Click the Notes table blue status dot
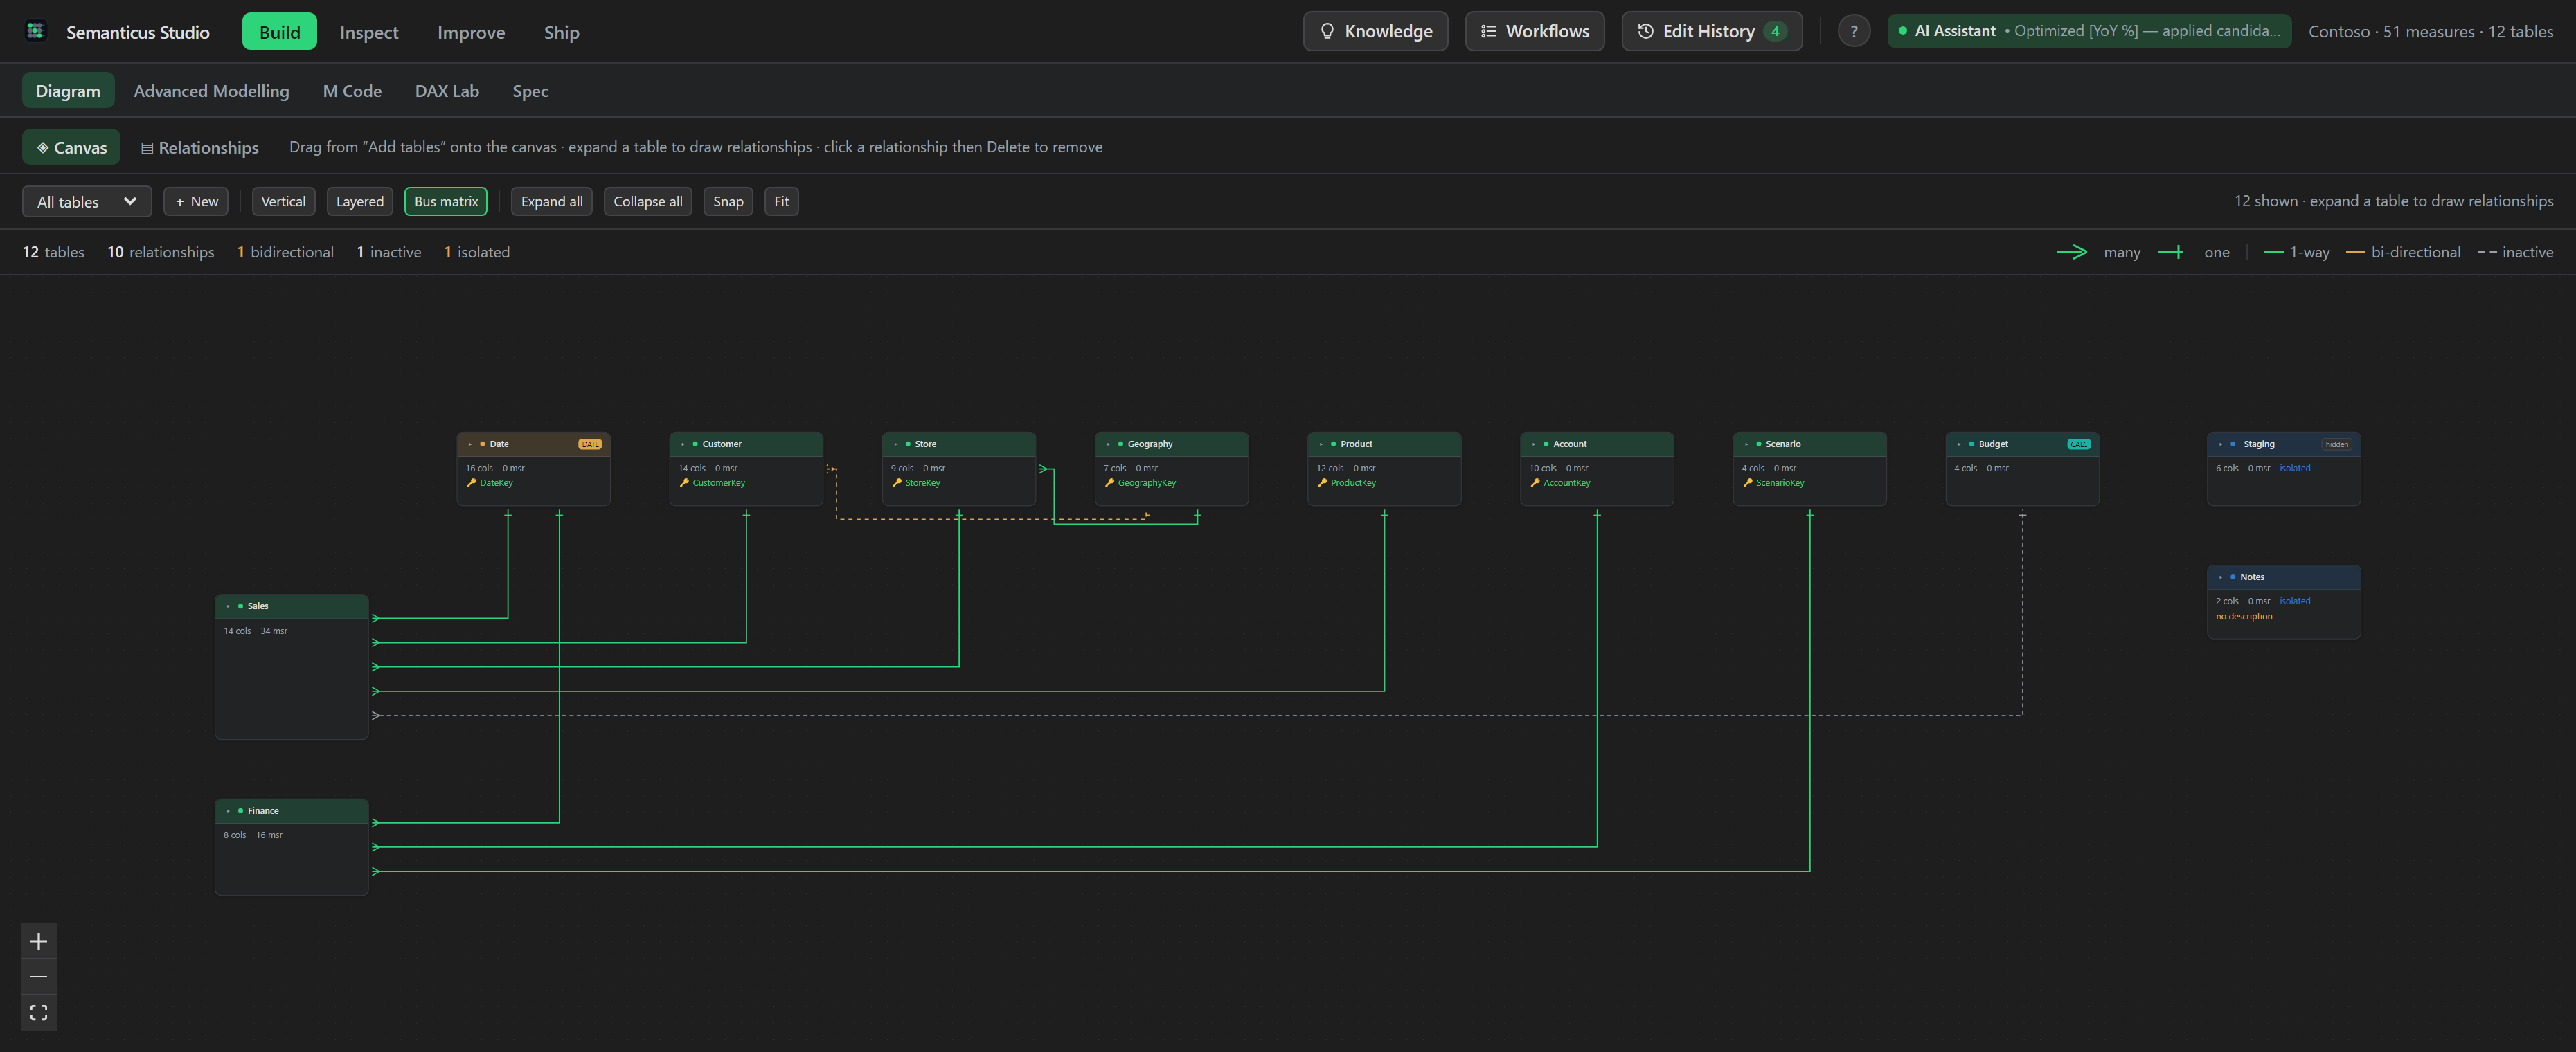 [x=2232, y=577]
